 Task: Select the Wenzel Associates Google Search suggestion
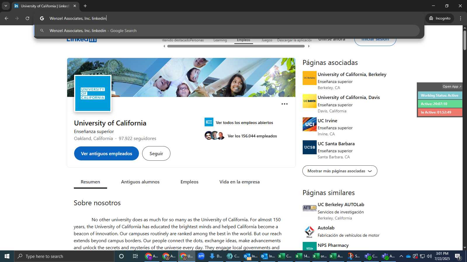[x=227, y=31]
